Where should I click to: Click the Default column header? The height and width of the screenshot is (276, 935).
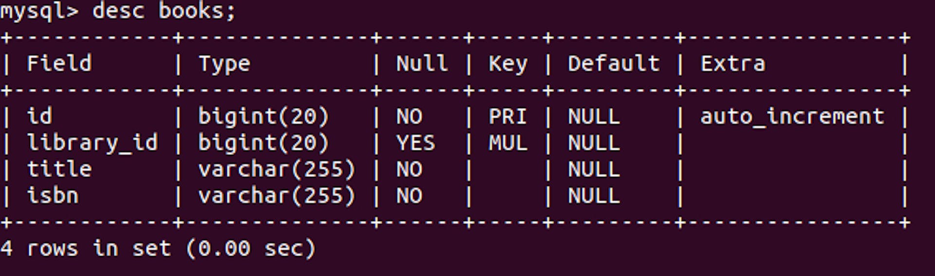pyautogui.click(x=614, y=63)
